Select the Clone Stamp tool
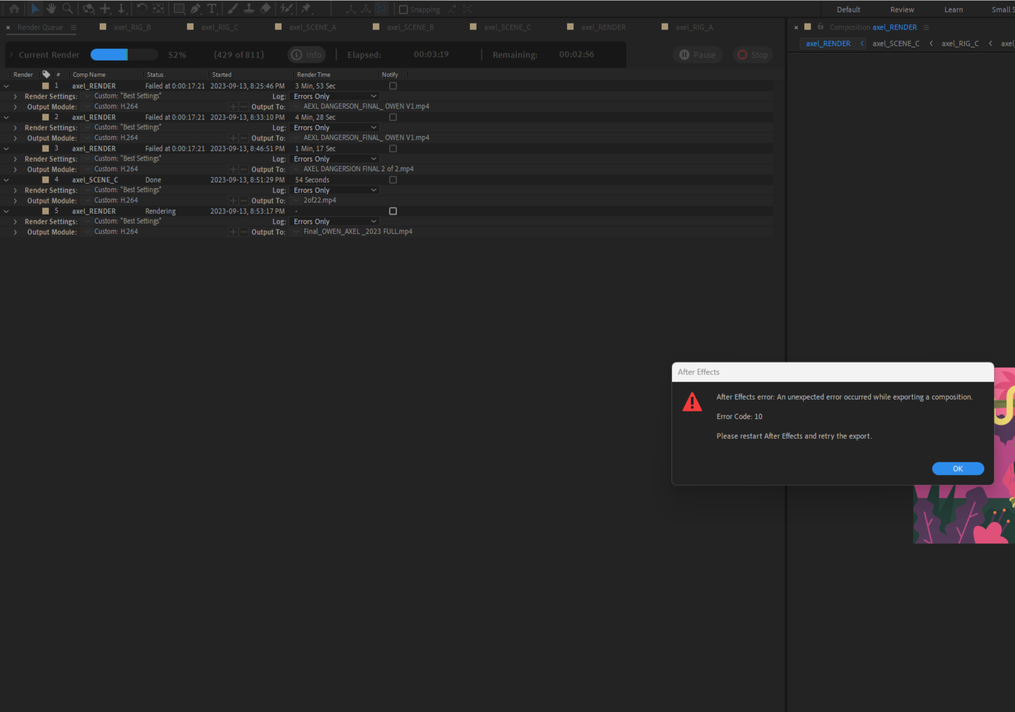1015x712 pixels. 248,8
